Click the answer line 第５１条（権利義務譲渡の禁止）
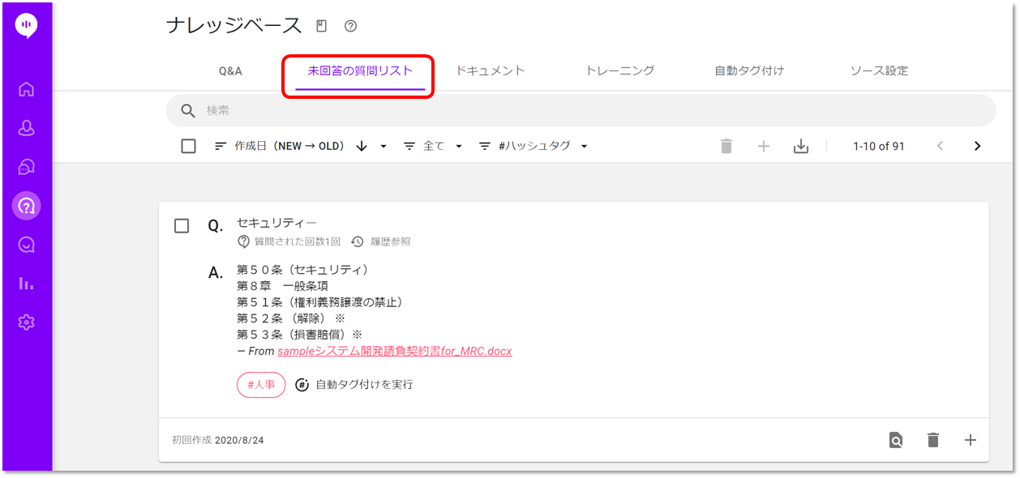1020x478 pixels. click(319, 302)
